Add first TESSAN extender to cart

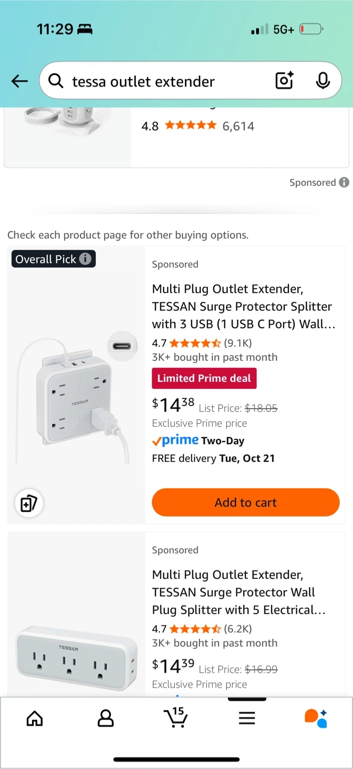coord(245,503)
